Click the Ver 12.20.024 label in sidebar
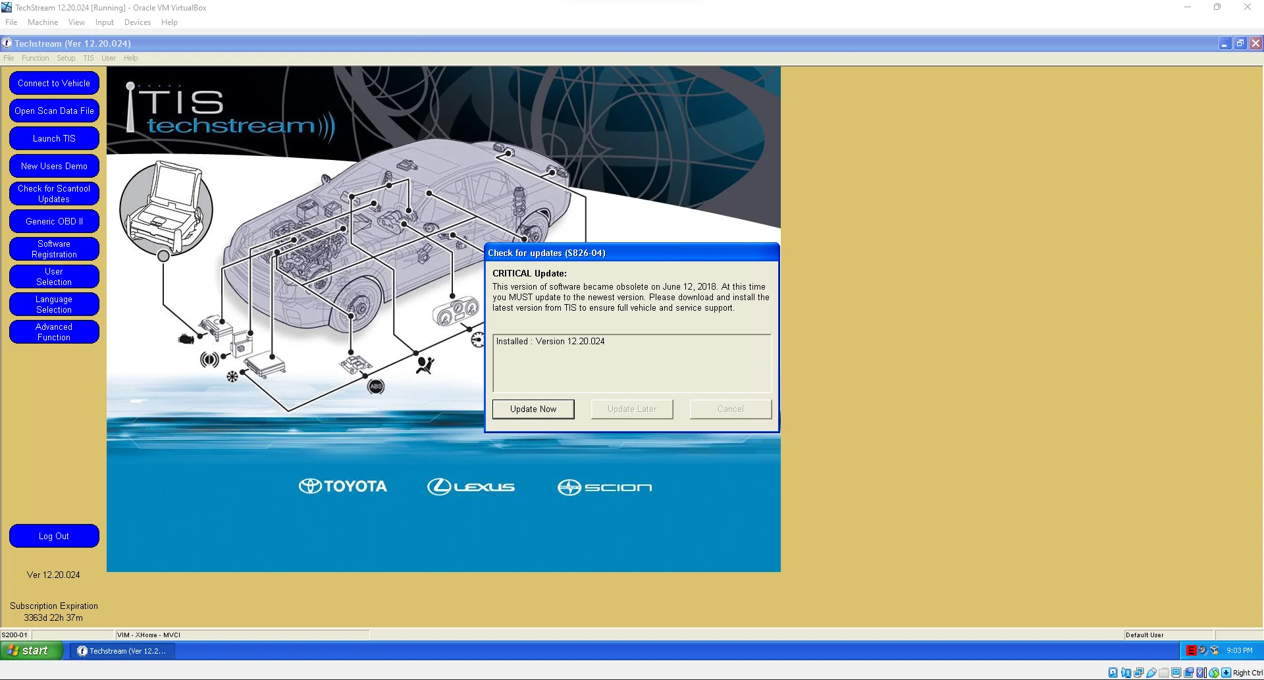Image resolution: width=1264 pixels, height=680 pixels. [53, 575]
